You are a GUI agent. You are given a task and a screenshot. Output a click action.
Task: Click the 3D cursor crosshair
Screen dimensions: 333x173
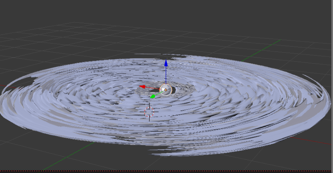149,112
